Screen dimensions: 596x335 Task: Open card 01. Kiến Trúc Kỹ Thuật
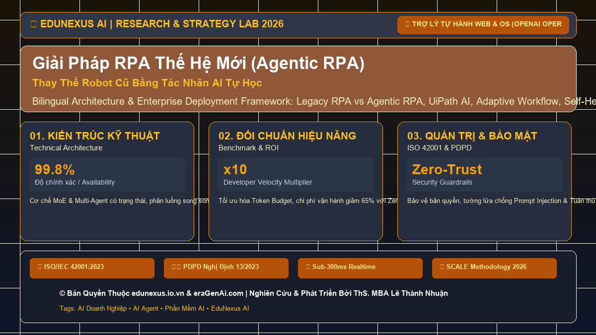[x=107, y=181]
